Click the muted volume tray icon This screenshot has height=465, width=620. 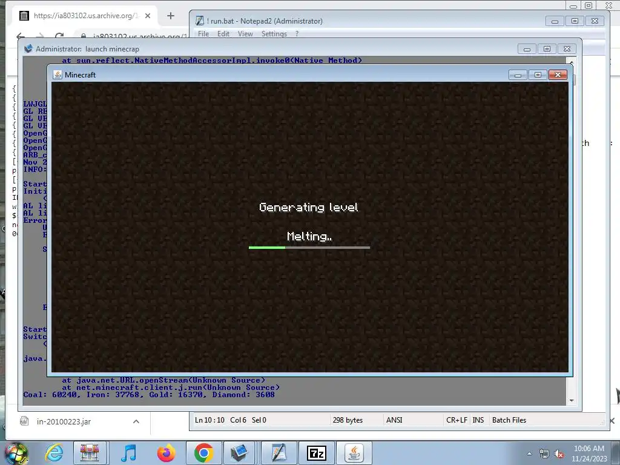click(559, 454)
